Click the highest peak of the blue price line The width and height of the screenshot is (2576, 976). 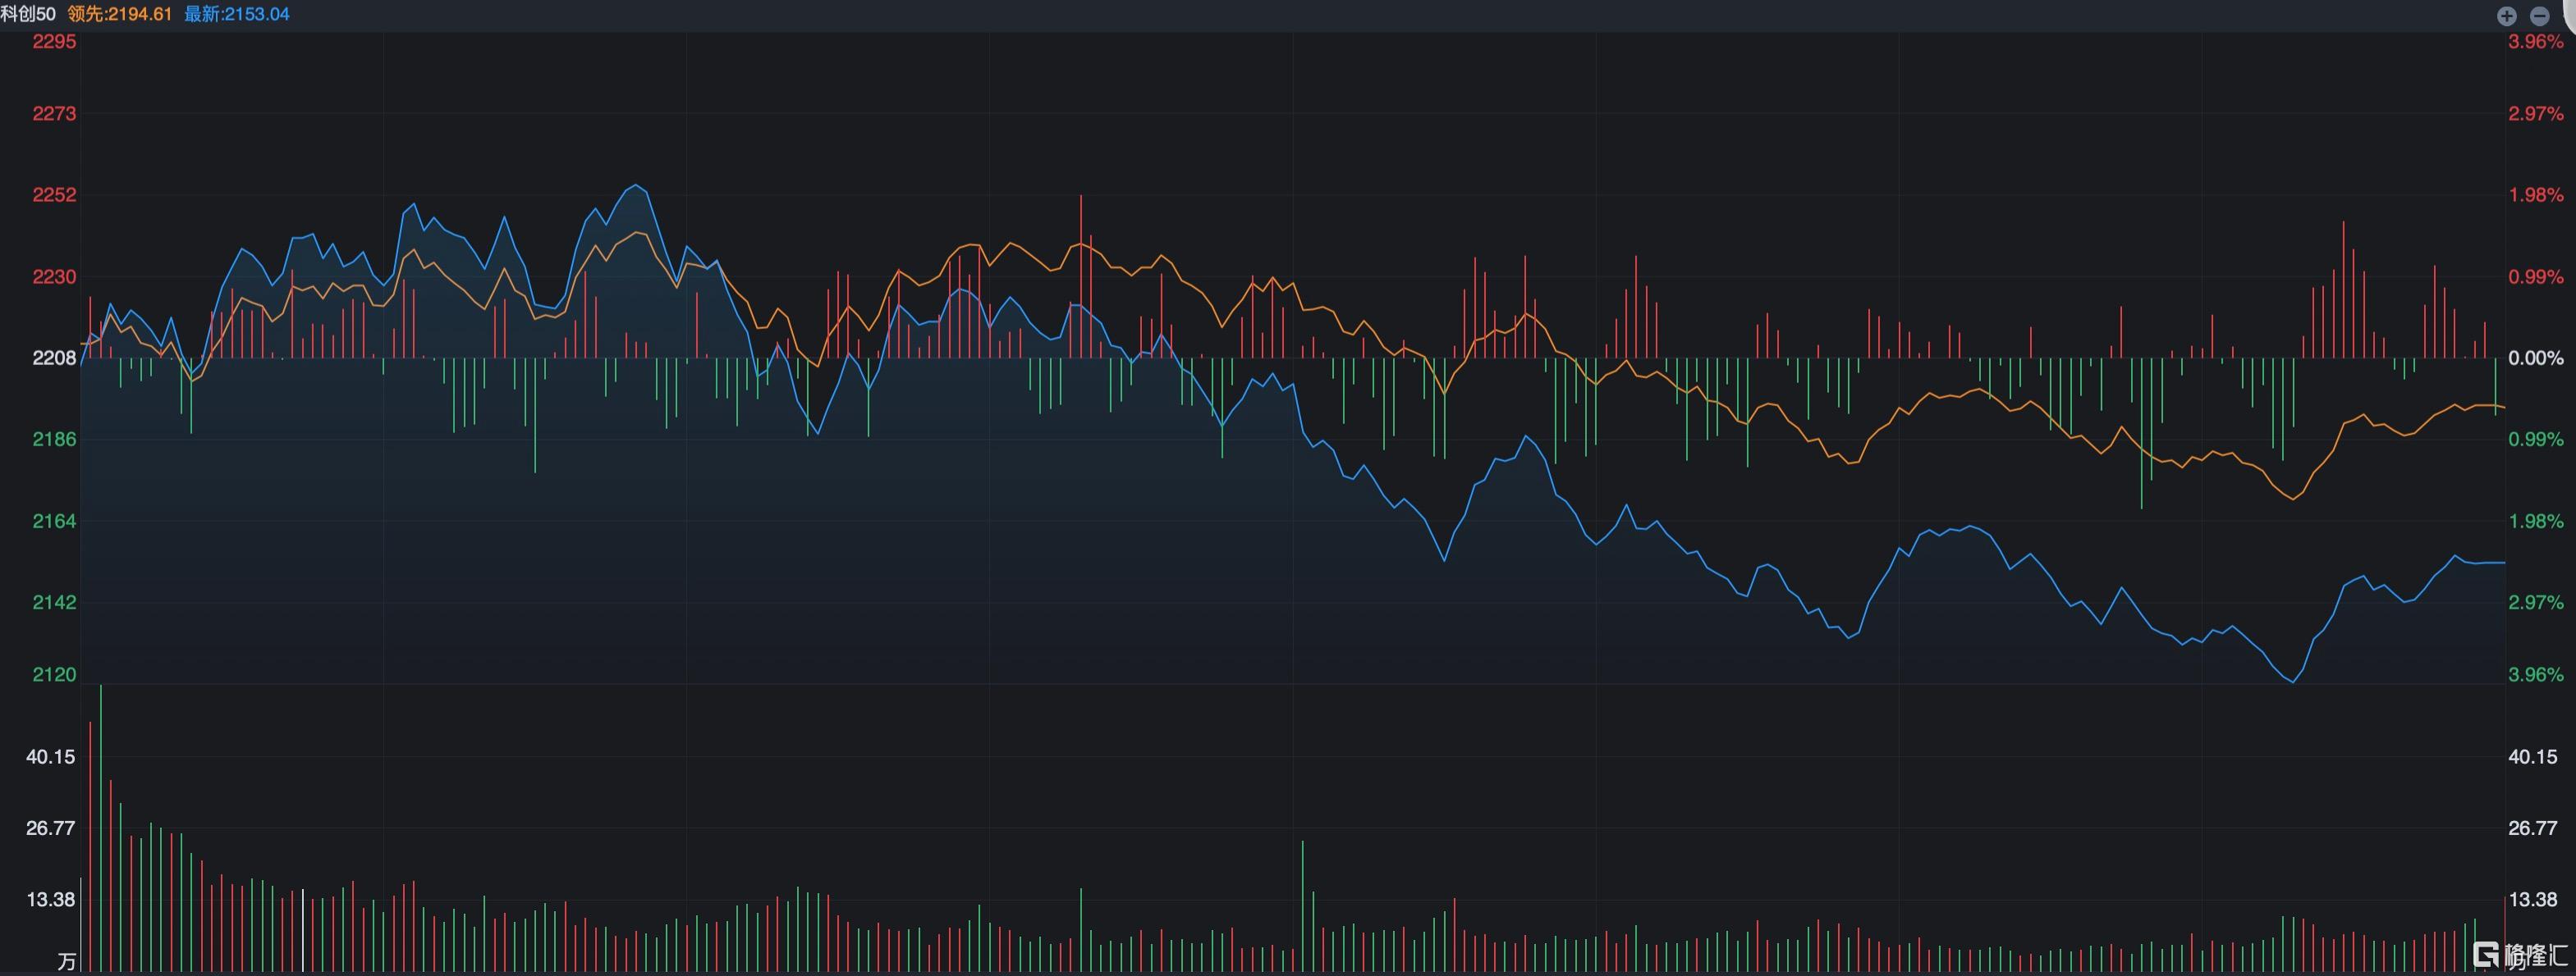pos(636,186)
